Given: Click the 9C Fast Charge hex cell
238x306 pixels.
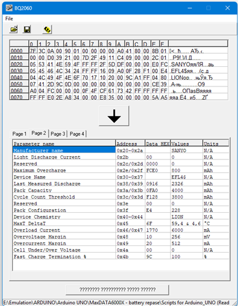Looking at the screenshot, I should pos(158,257).
